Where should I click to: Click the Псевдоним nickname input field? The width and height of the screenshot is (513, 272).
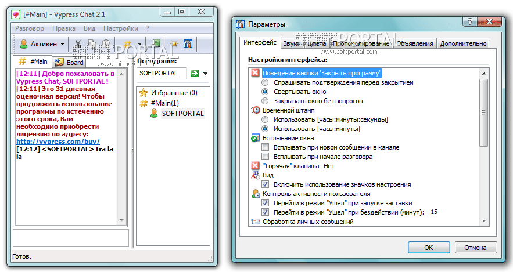[x=162, y=73]
